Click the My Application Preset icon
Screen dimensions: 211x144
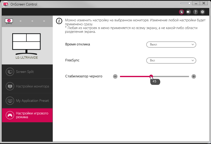click(x=10, y=101)
